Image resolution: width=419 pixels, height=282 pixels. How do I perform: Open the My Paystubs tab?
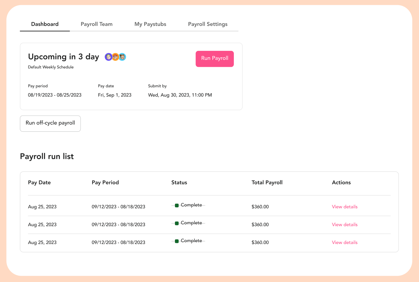tap(150, 24)
